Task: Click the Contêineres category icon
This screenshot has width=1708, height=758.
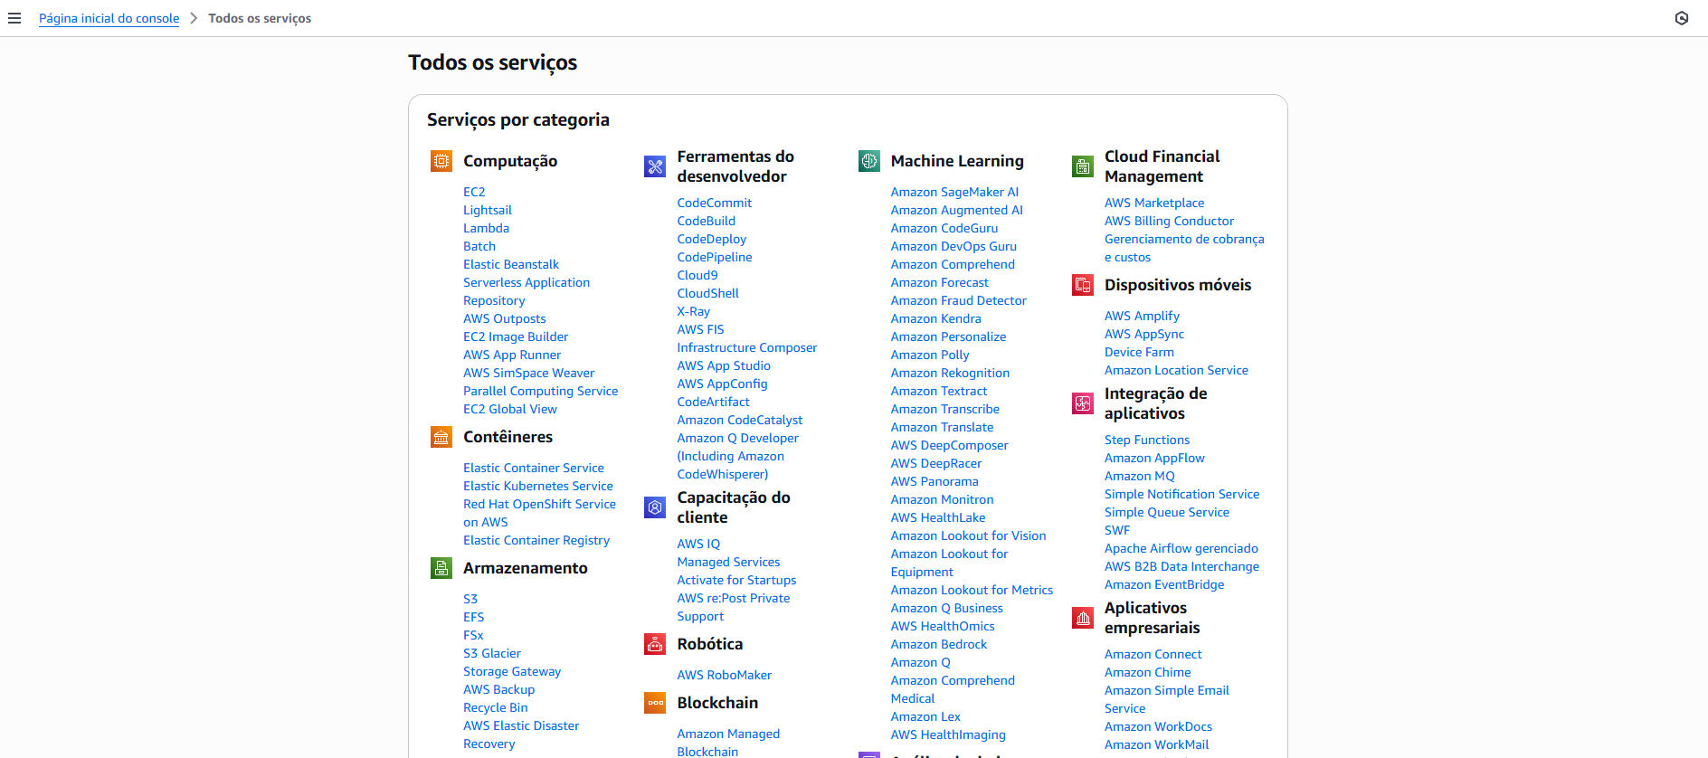Action: click(441, 437)
